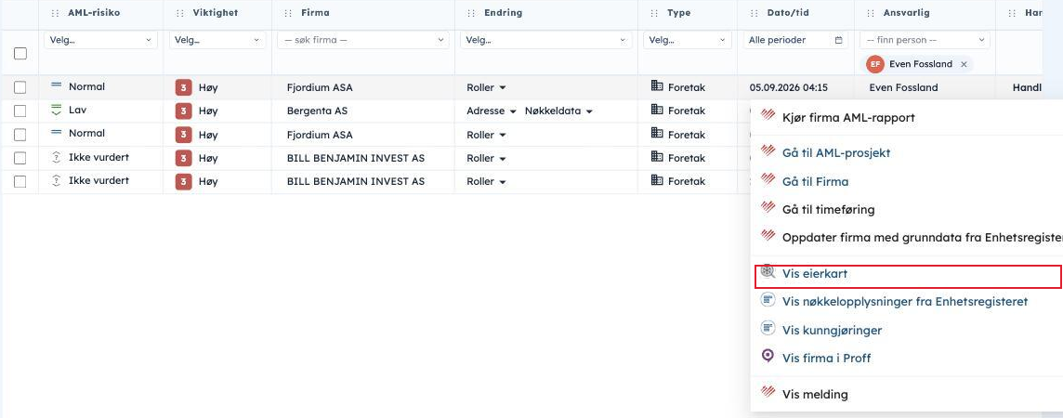Click the striped icon beside 'Kjør firma AML-rapport'
Screen dimensions: 1063x418
pyautogui.click(x=768, y=115)
